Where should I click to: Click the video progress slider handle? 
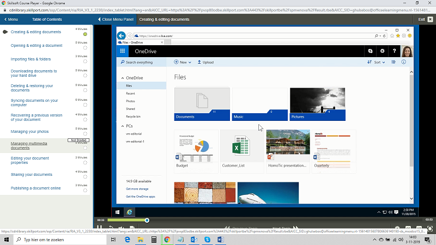coord(147,220)
